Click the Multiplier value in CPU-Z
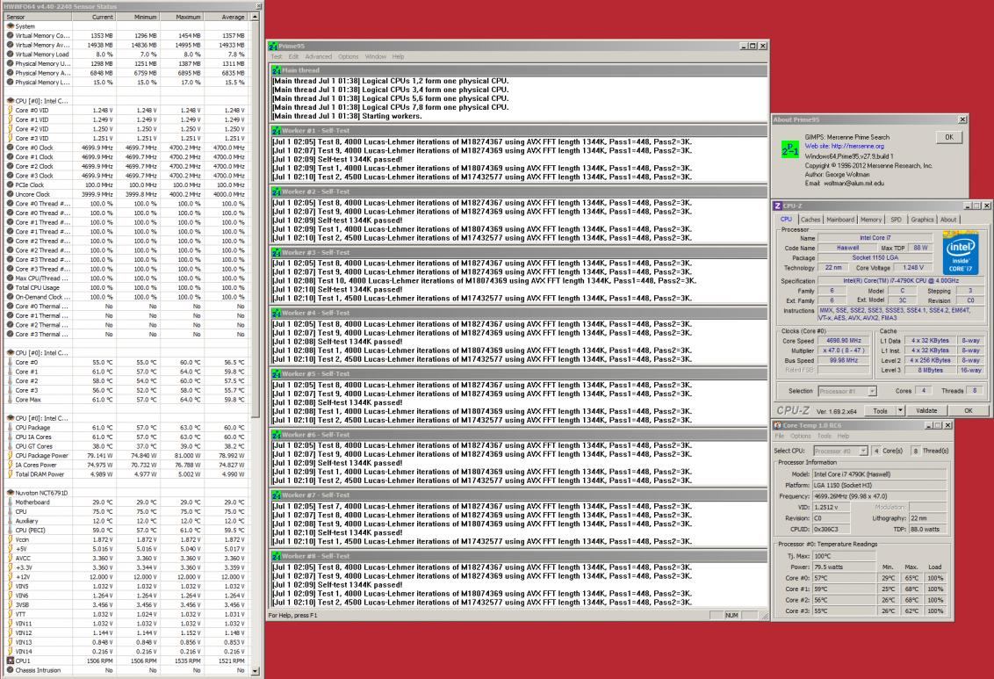Image resolution: width=994 pixels, height=679 pixels. pos(843,350)
